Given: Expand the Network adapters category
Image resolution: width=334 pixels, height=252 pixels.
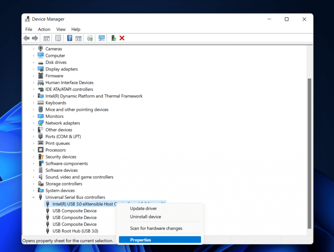Looking at the screenshot, I should [34, 123].
